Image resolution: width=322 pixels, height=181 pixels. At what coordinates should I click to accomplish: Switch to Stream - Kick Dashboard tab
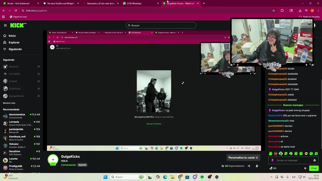pos(21,4)
